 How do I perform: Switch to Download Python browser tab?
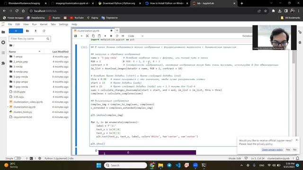tap(119, 3)
